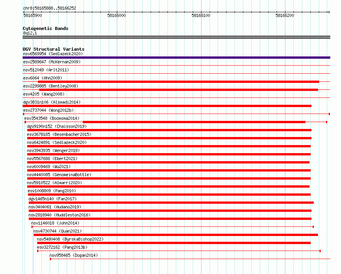Screen dimensions: 341x274
Task: Click the red esv6064 variant bar
Action: 179,82
